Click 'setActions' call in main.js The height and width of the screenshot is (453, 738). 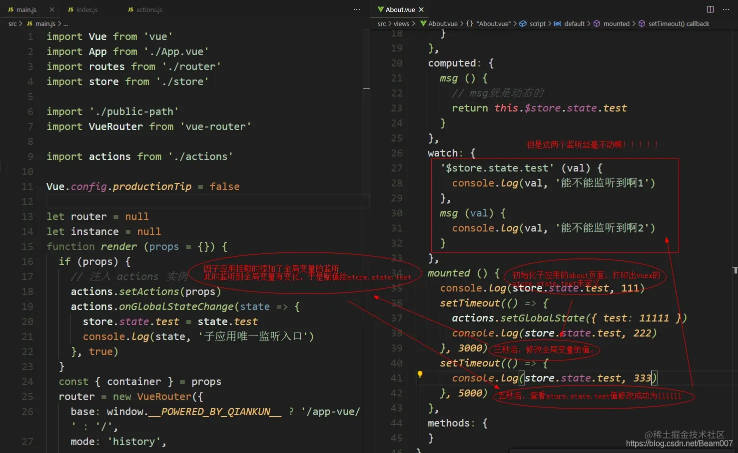click(x=149, y=291)
